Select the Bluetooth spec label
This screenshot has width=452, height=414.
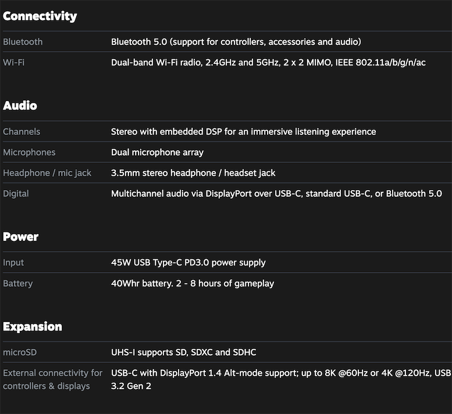point(23,42)
